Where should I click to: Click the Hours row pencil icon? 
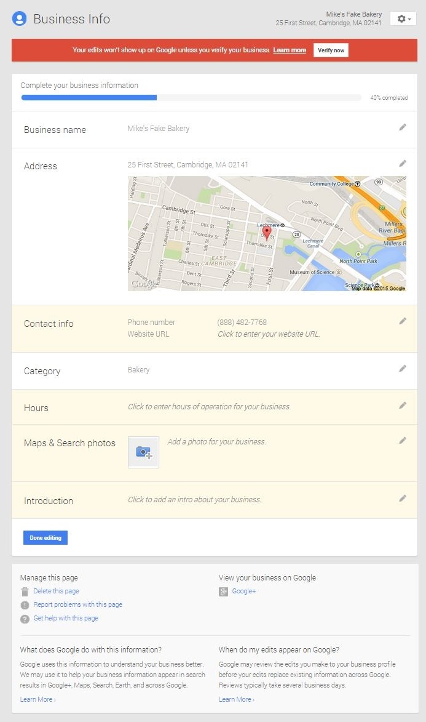point(403,406)
